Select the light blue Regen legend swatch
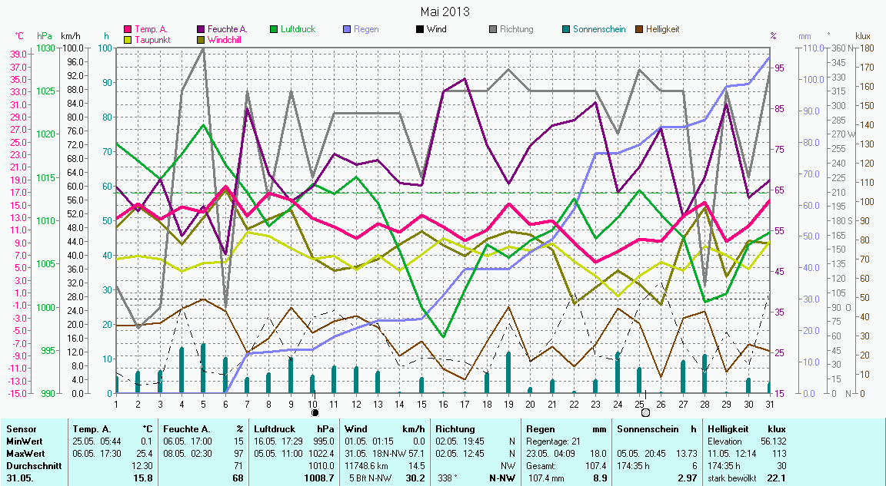 tap(347, 29)
